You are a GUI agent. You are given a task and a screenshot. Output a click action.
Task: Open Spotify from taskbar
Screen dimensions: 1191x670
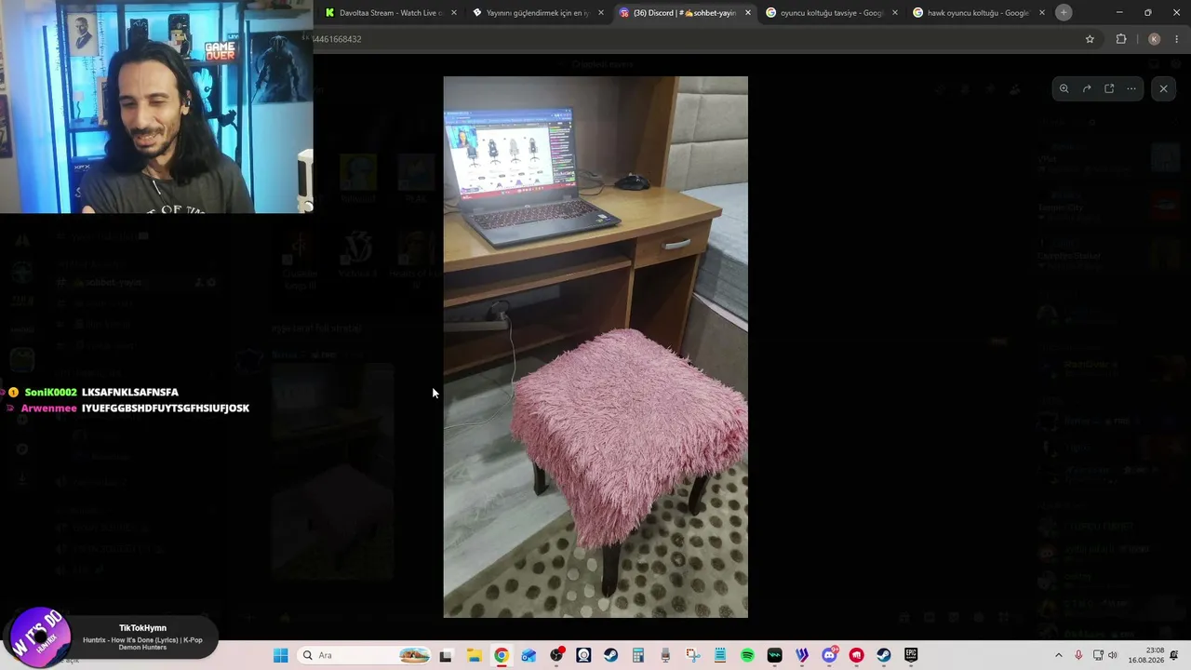click(747, 655)
